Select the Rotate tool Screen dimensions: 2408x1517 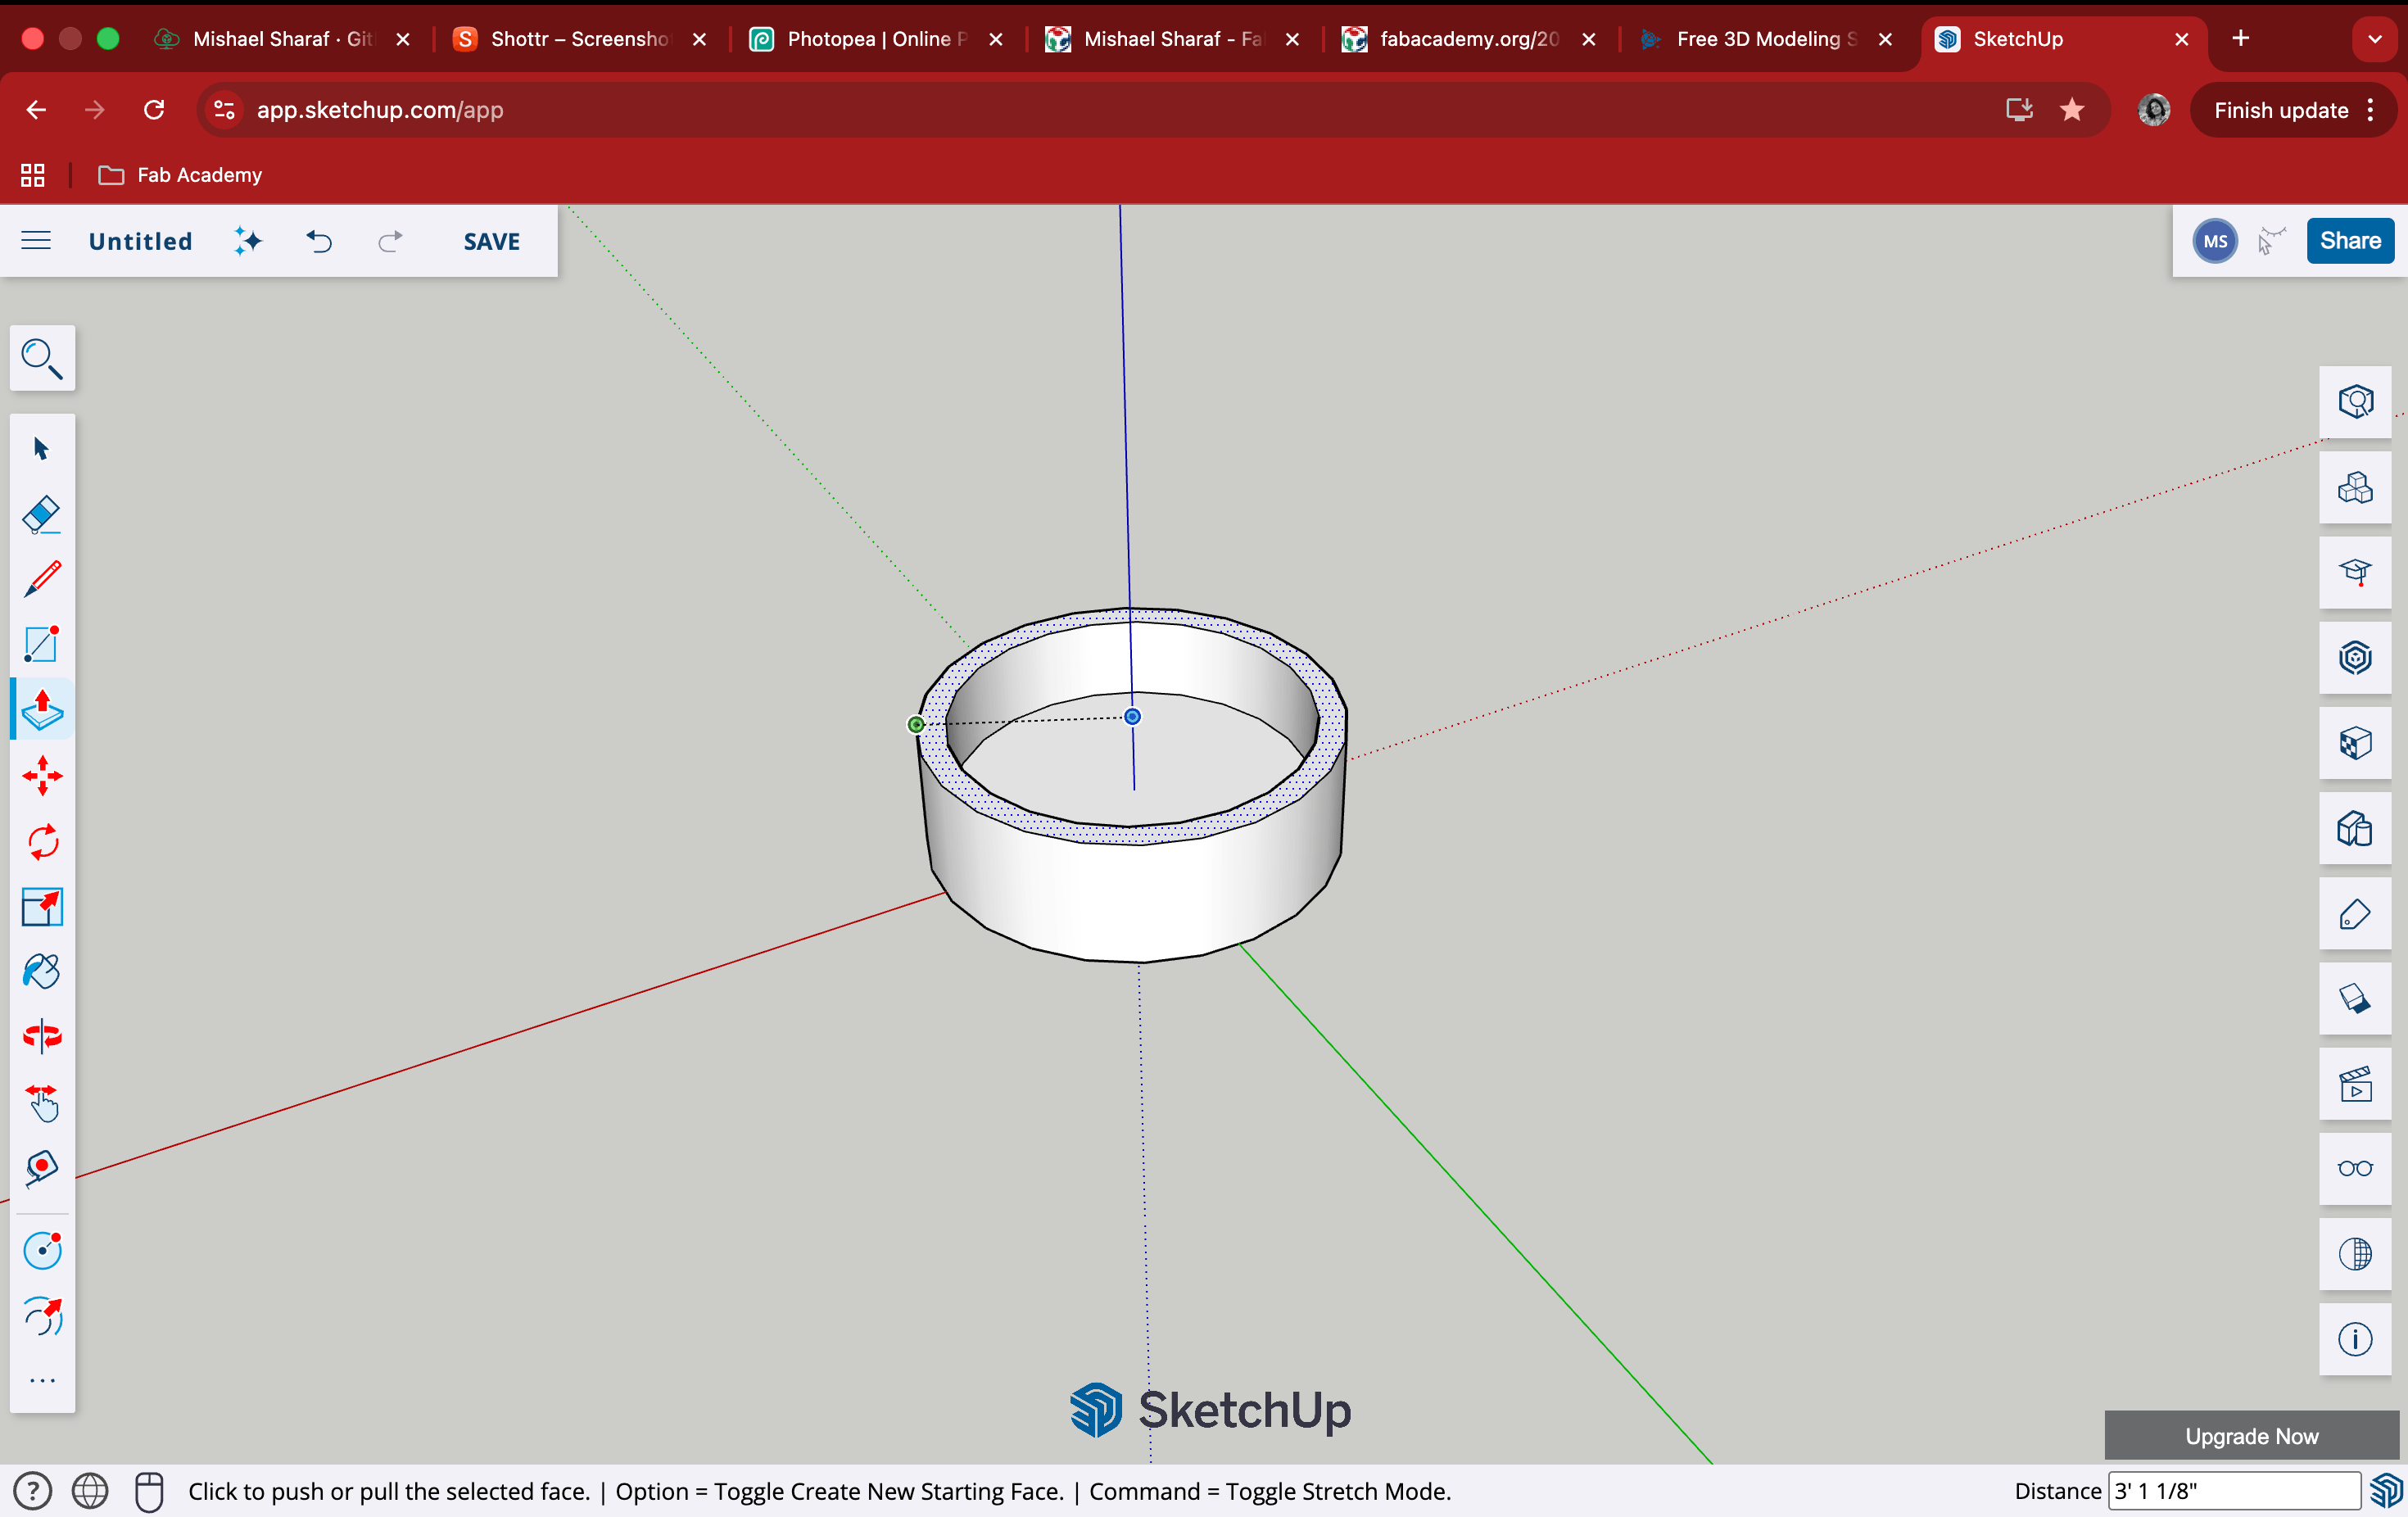(41, 842)
